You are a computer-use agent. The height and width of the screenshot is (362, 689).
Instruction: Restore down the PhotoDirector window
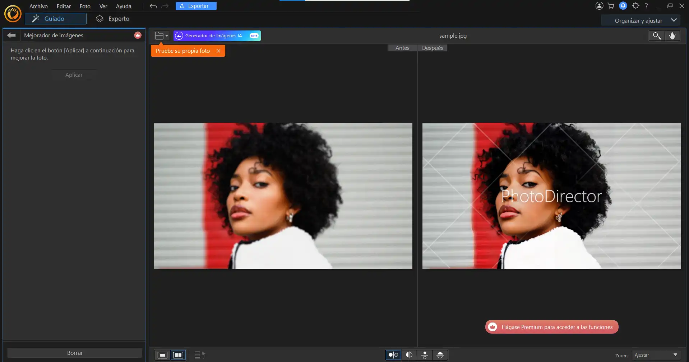click(x=670, y=6)
